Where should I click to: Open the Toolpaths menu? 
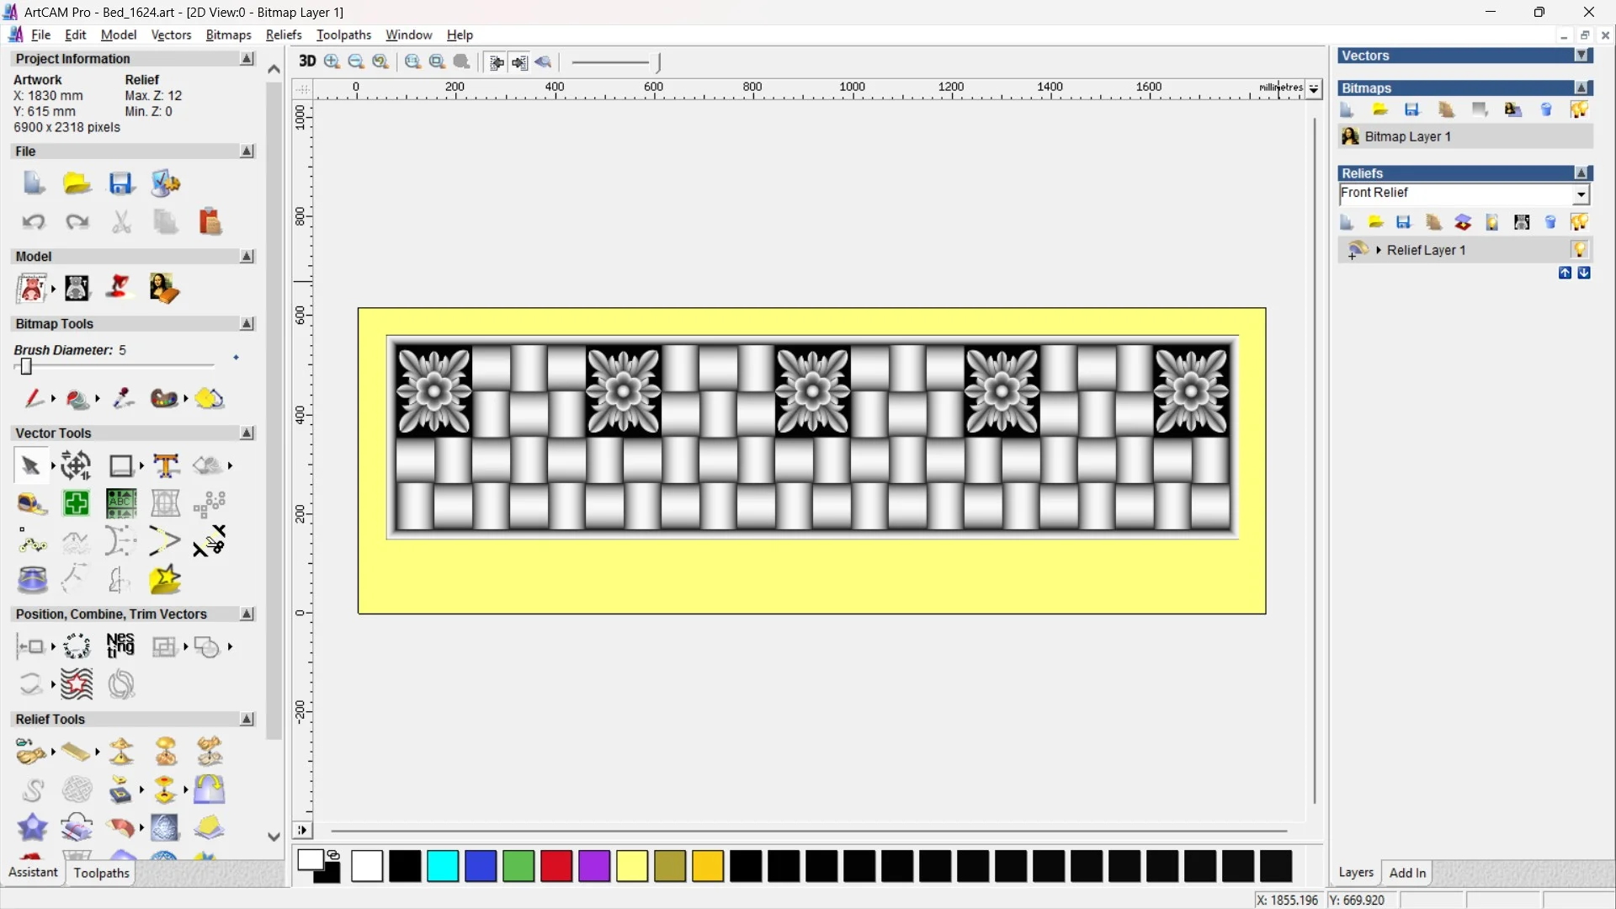pyautogui.click(x=343, y=35)
